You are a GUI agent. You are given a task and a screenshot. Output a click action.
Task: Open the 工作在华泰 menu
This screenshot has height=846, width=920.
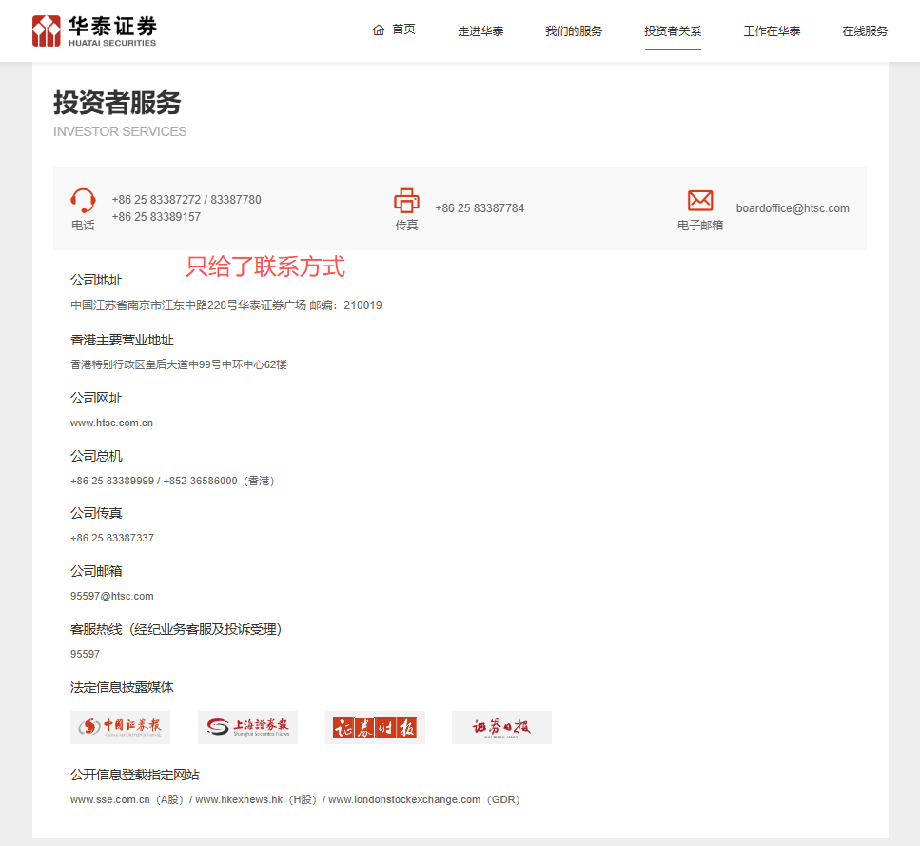(x=772, y=31)
